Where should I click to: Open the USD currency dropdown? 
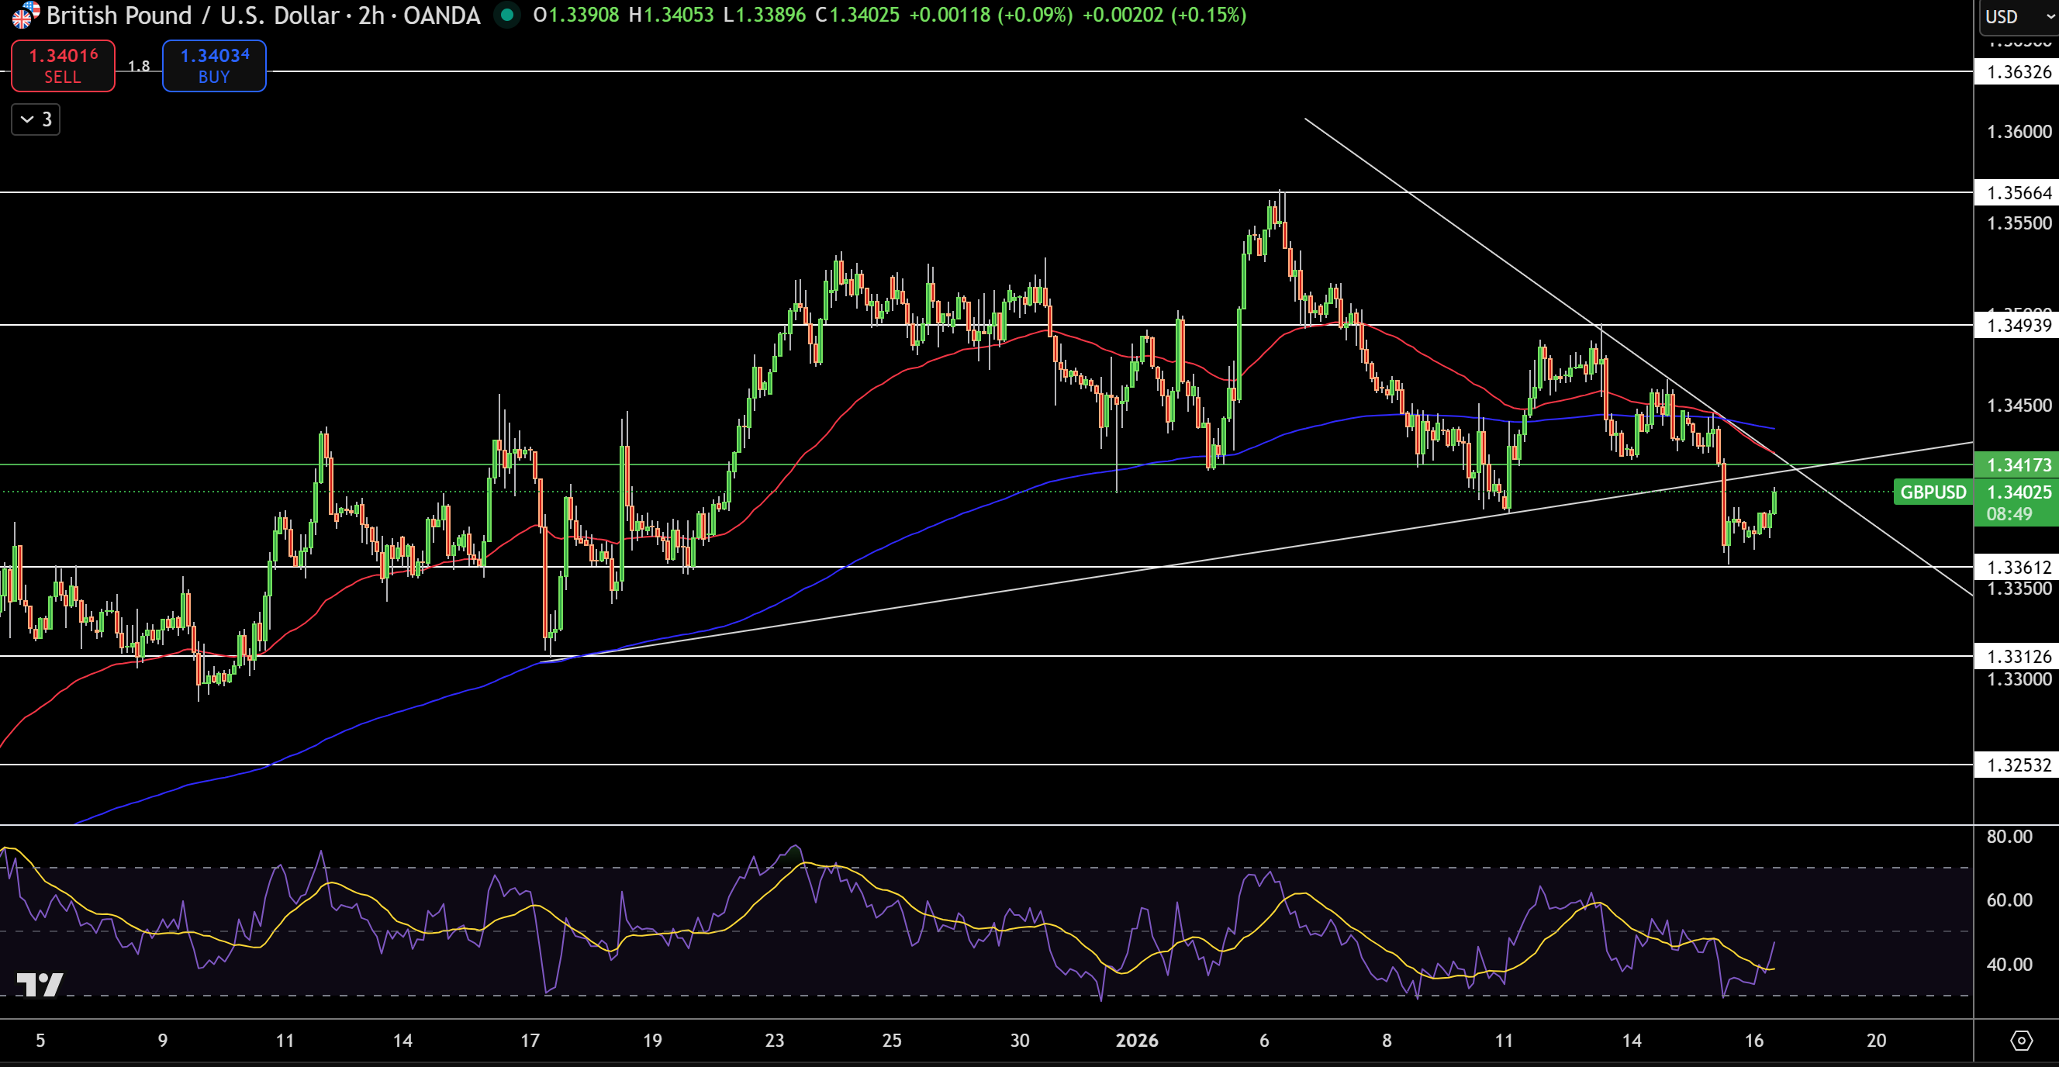coord(2018,16)
